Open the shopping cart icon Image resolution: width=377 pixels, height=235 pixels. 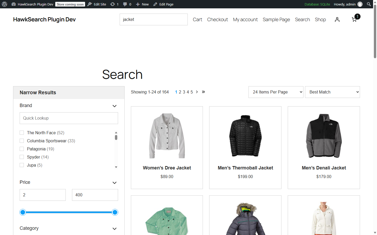(354, 19)
